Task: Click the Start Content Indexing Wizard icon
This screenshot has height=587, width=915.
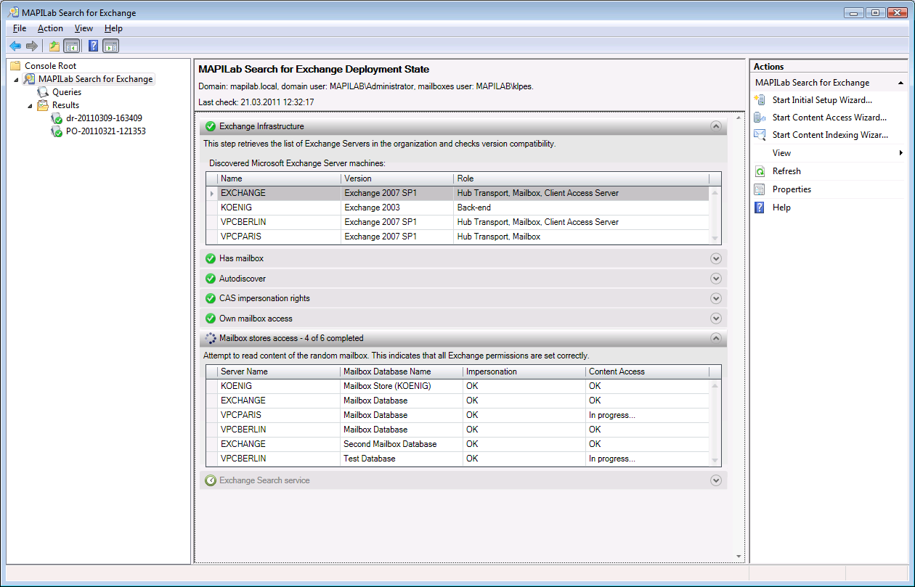Action: pos(760,135)
